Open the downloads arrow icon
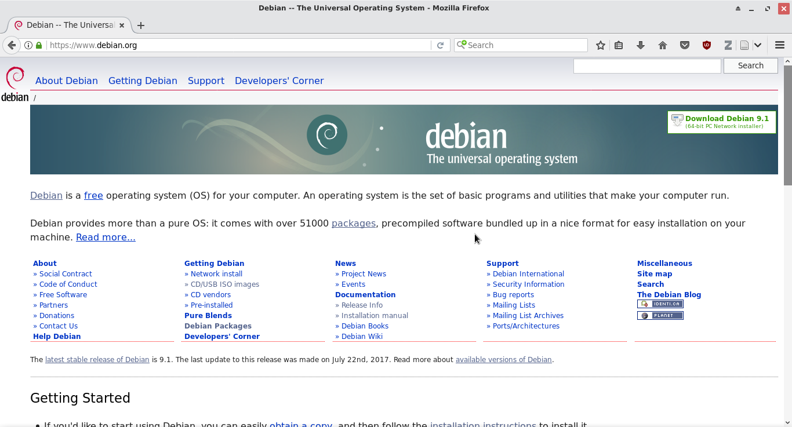 click(641, 45)
